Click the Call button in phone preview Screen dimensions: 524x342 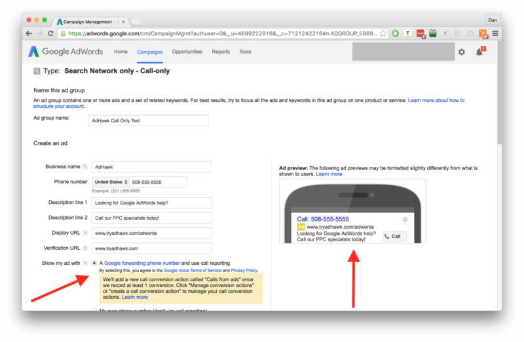394,236
